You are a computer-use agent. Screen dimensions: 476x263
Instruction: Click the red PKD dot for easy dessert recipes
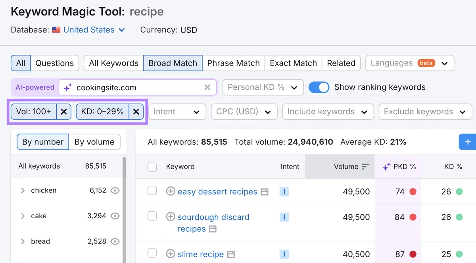[413, 192]
